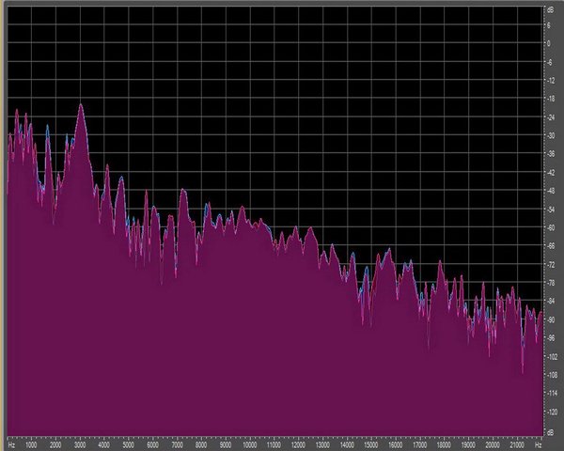Select the -102 dB amplitude label

pos(551,356)
